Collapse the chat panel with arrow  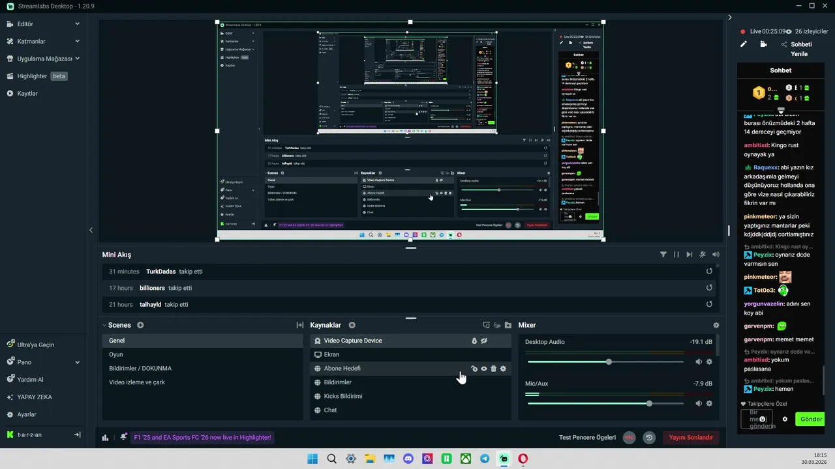click(x=730, y=18)
